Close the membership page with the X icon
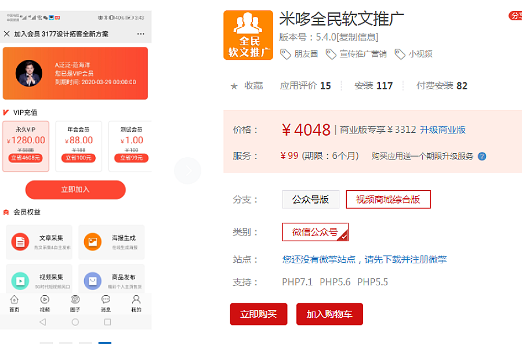Image resolution: width=522 pixels, height=348 pixels. [x=6, y=34]
